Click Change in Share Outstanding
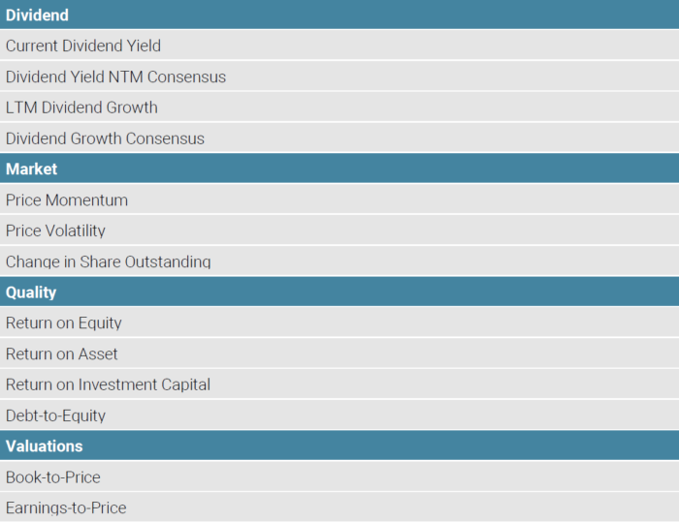This screenshot has width=679, height=522. [108, 261]
